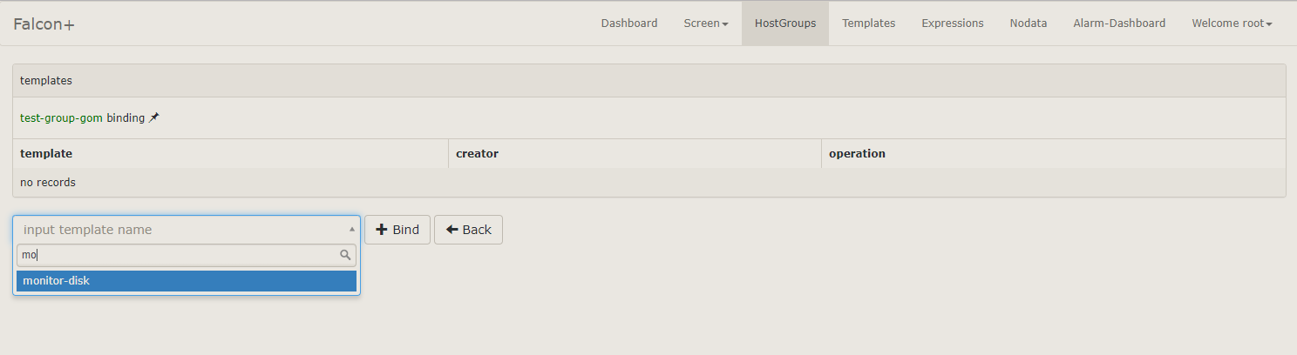This screenshot has width=1297, height=355.
Task: Click the operation column header
Action: coord(856,154)
